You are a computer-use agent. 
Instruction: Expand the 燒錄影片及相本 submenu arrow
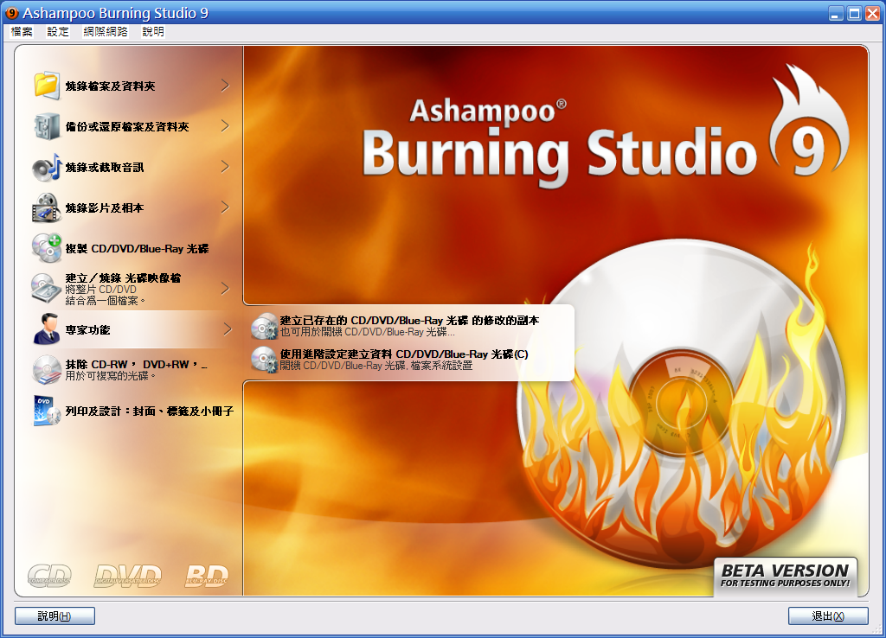click(x=226, y=207)
